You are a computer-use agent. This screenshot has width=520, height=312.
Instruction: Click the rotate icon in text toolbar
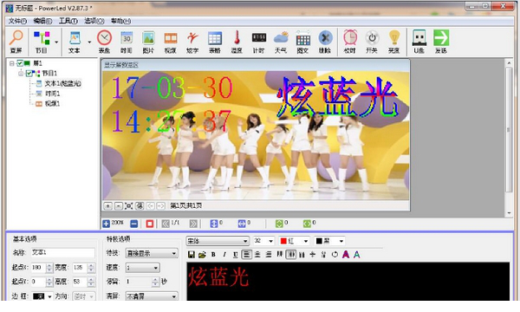tap(335, 255)
